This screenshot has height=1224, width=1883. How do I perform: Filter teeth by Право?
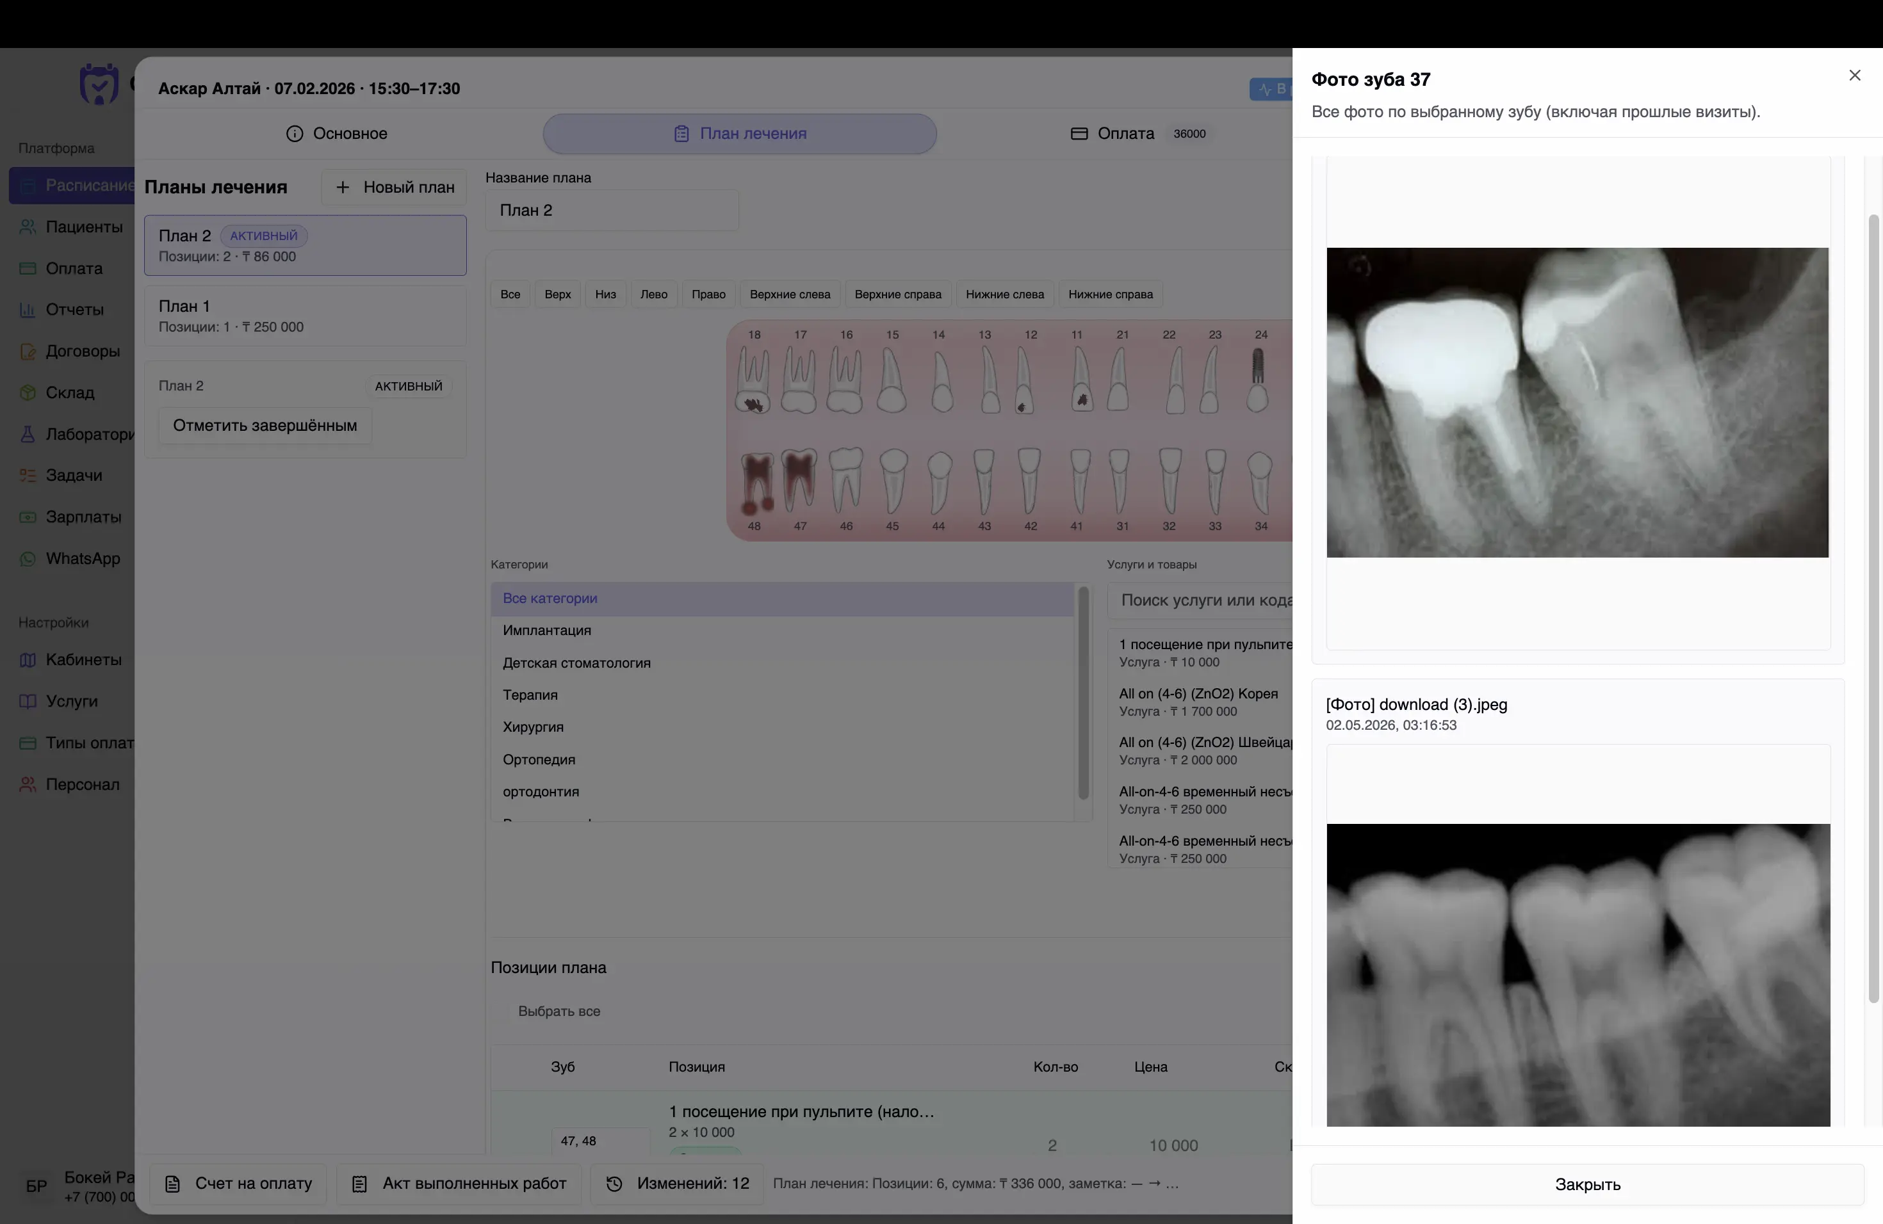[x=709, y=294]
